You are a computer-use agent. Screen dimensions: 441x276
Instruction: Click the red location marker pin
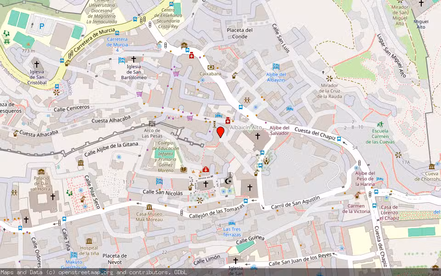pos(221,132)
